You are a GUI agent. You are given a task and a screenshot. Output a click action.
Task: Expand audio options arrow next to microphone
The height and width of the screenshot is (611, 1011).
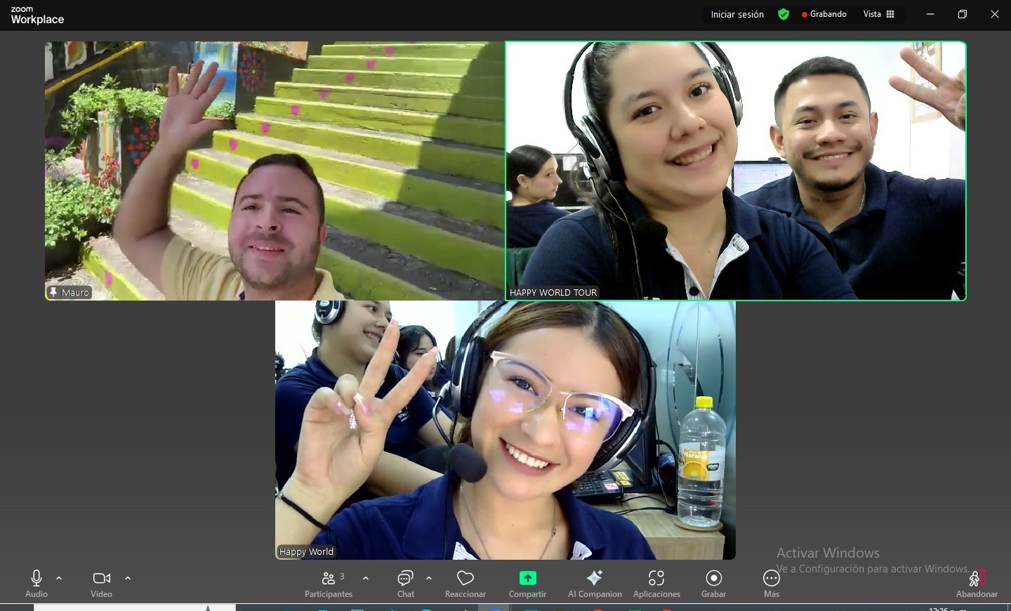tap(59, 578)
